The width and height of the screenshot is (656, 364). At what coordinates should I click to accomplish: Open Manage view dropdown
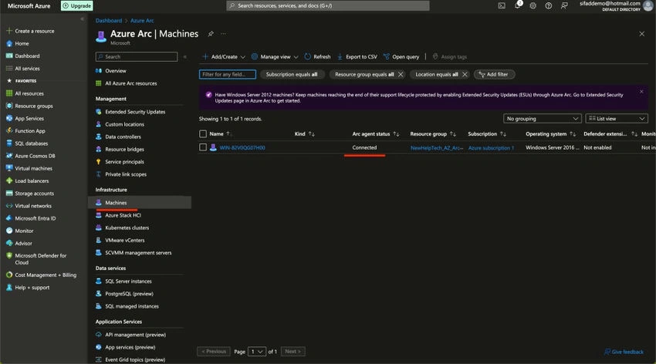pos(275,57)
